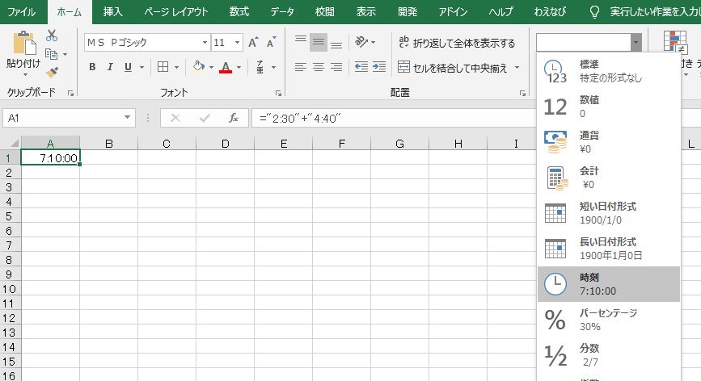Select the Format Painter brush icon
Screen dimensions: 701x381
tap(52, 71)
